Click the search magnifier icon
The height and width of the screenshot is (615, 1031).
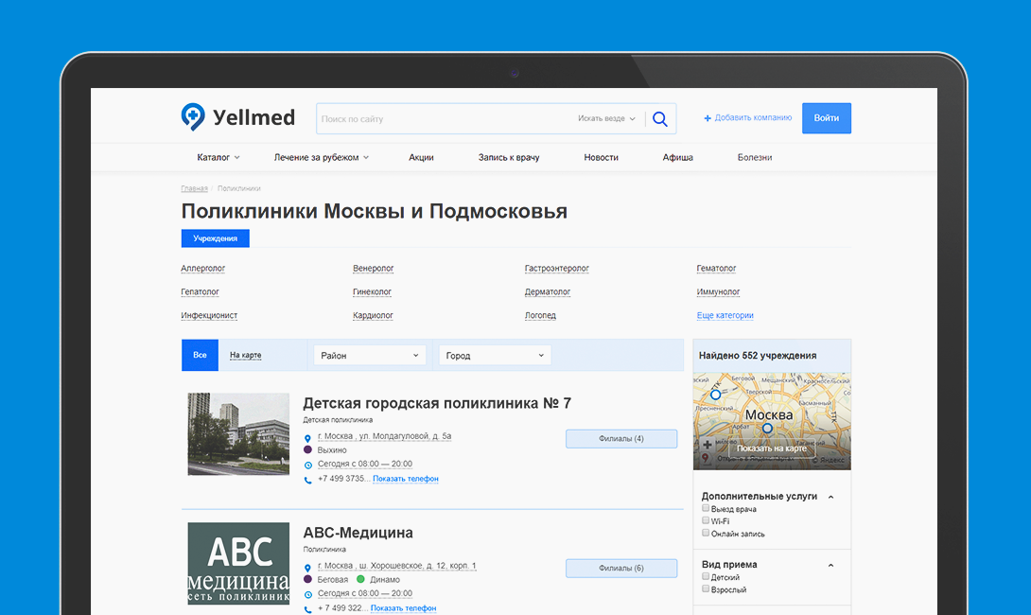coord(660,119)
